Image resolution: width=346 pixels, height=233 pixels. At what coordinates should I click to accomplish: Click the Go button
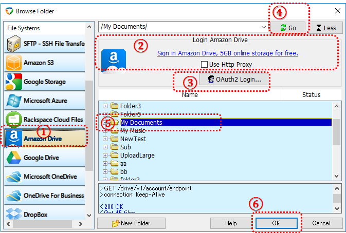(288, 28)
